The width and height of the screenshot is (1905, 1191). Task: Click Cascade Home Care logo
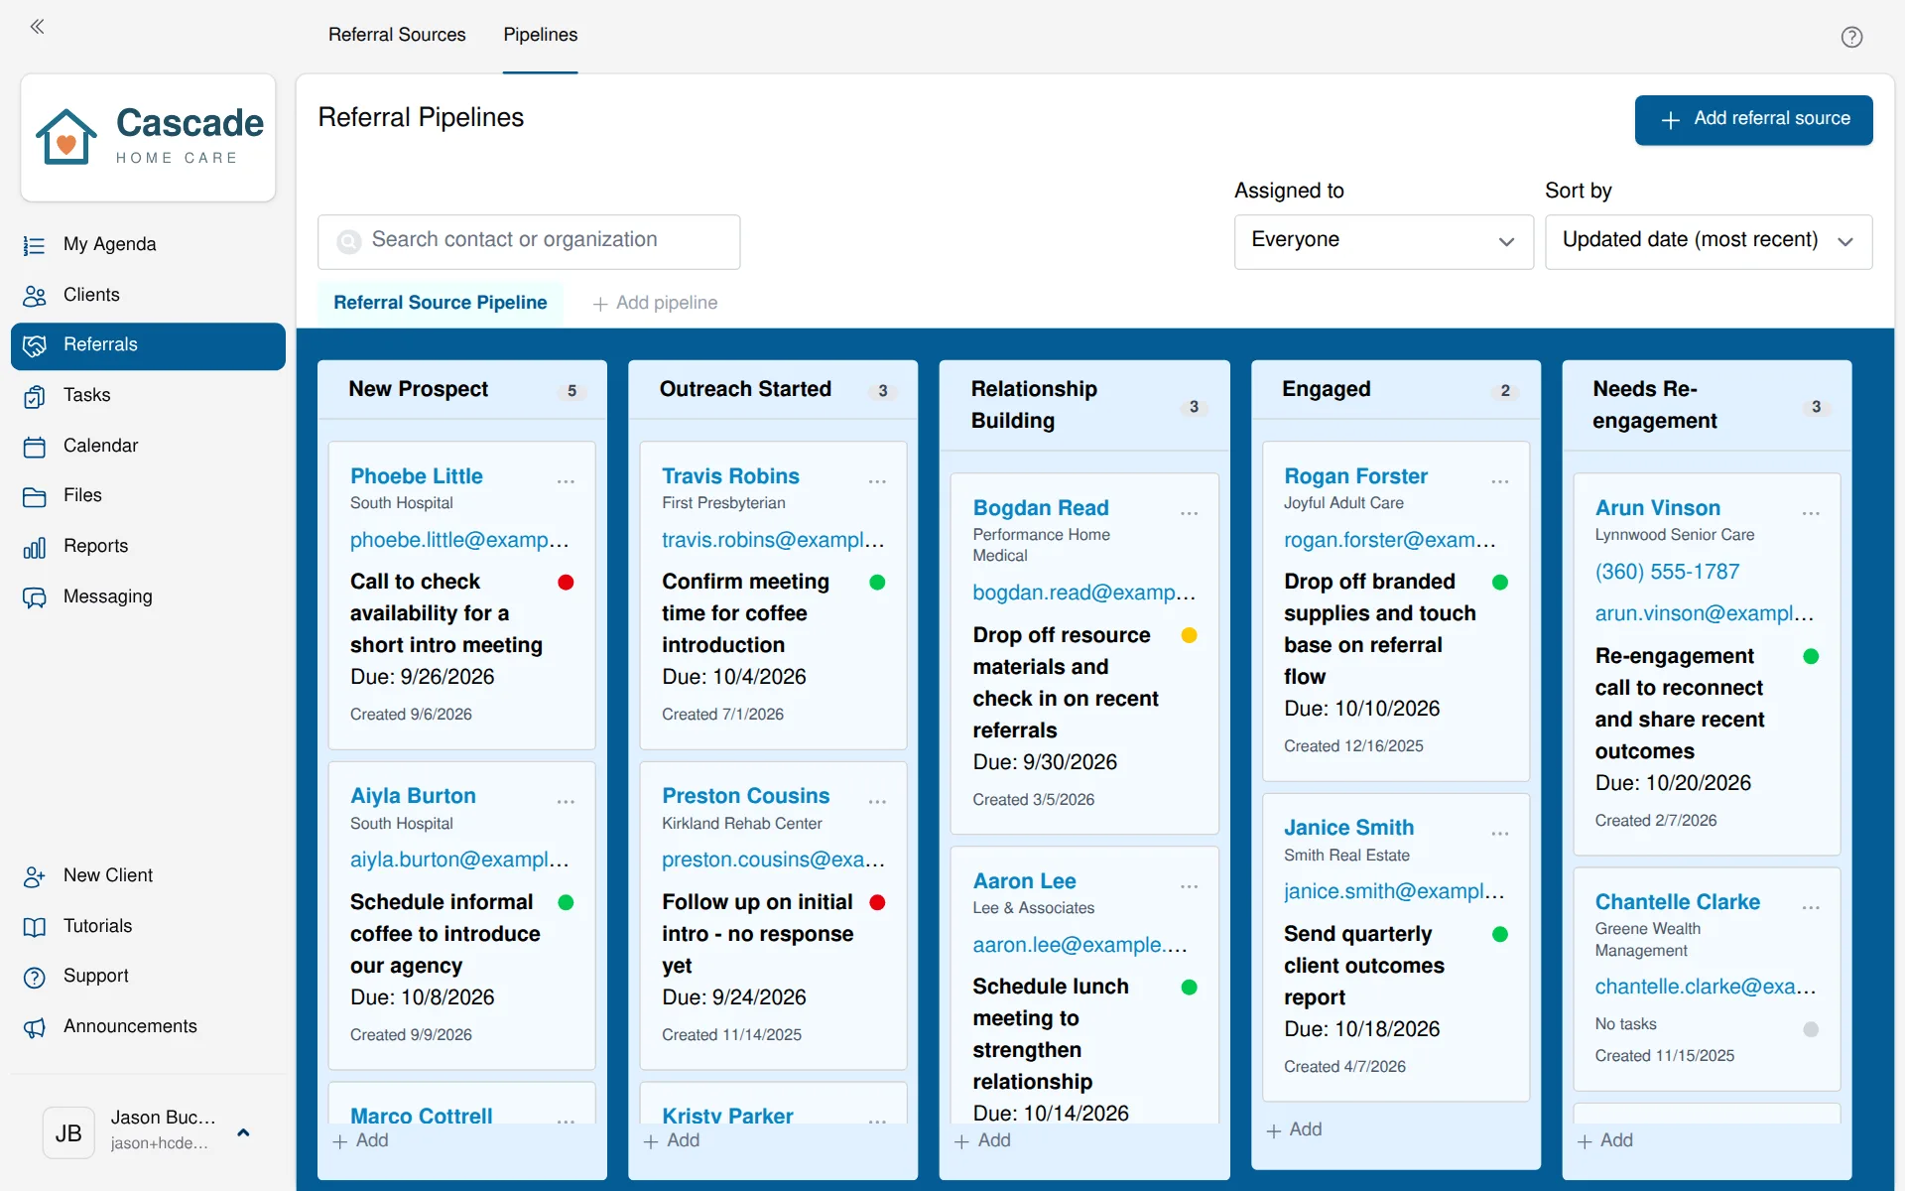(148, 137)
